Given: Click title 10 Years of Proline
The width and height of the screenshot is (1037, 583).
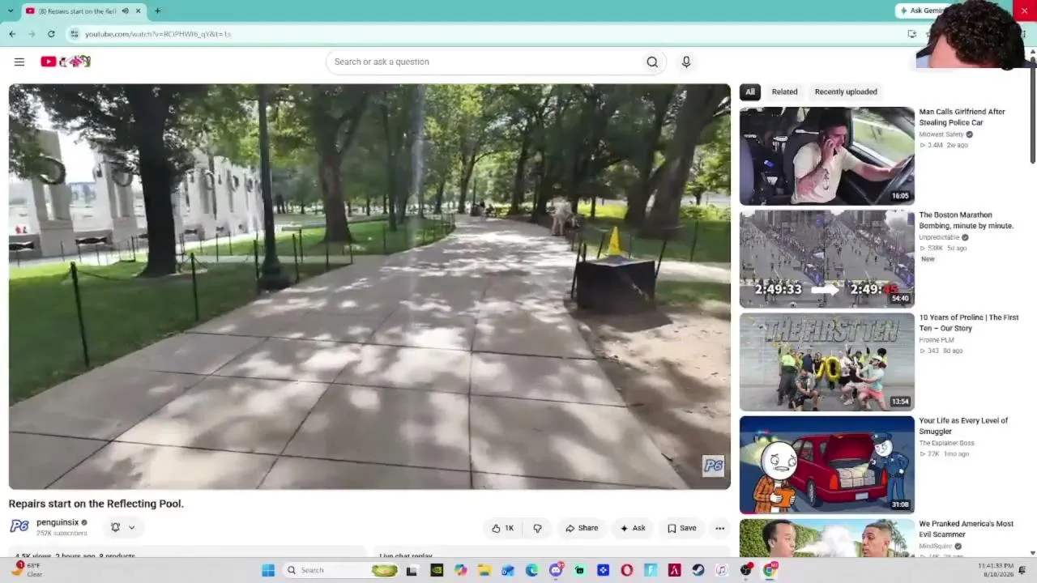Looking at the screenshot, I should (x=969, y=323).
